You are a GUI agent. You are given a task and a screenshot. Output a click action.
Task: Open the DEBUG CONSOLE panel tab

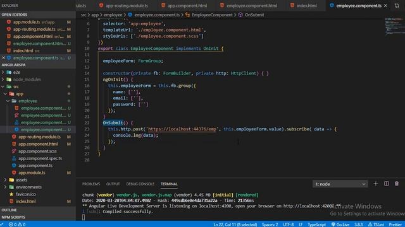pos(140,184)
